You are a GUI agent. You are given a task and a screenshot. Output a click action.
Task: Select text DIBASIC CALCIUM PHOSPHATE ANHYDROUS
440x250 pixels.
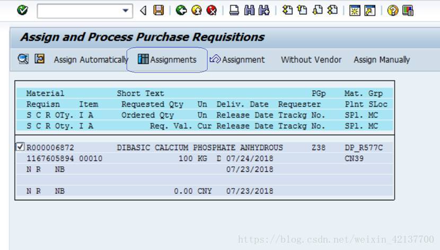200,148
